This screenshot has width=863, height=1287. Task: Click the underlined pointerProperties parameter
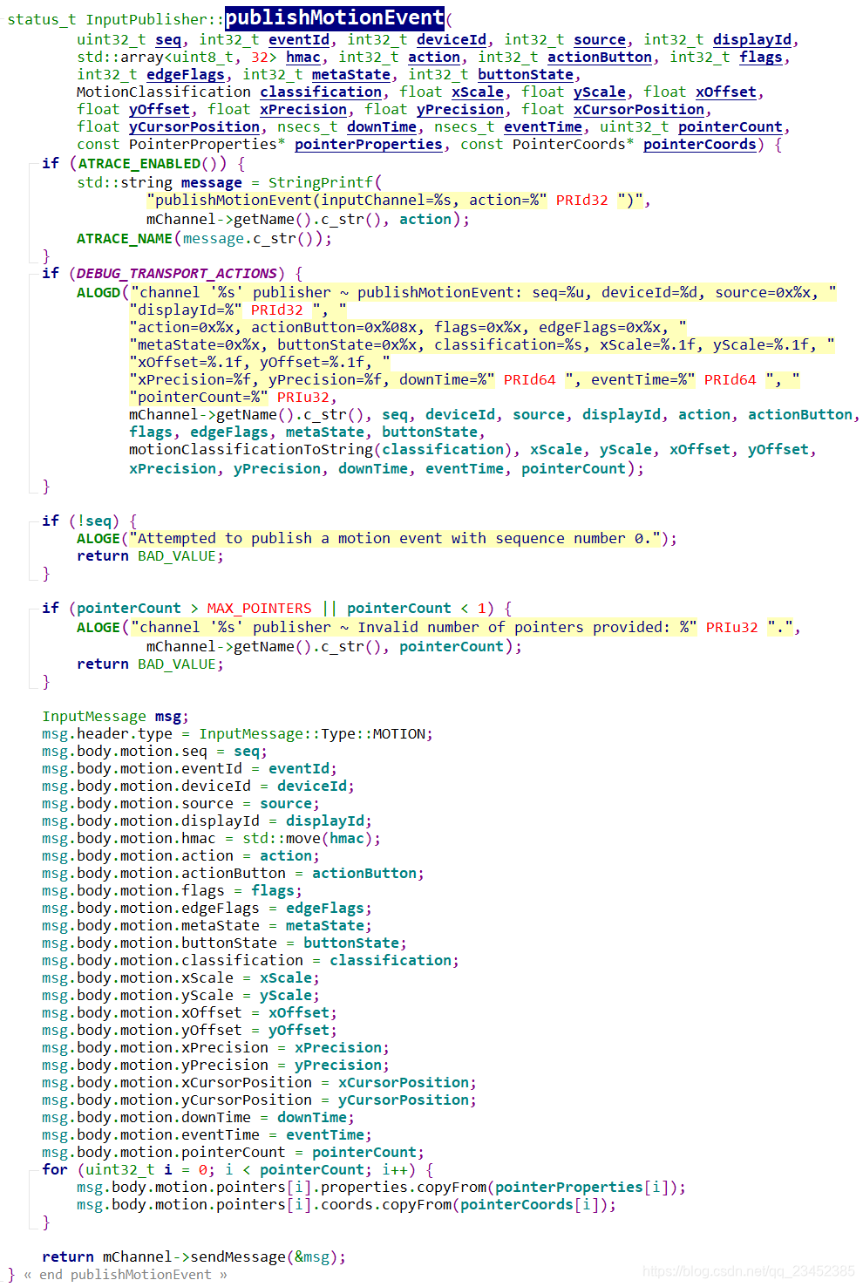pos(368,144)
